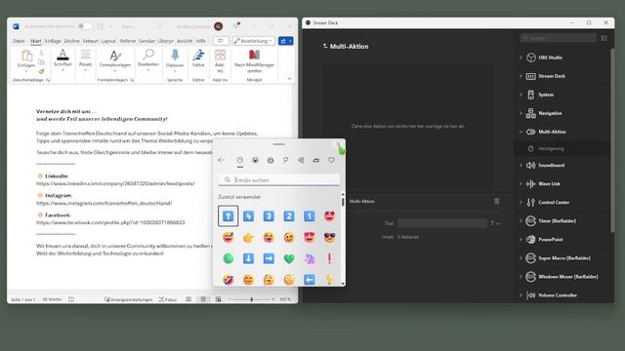Insert the unicorn emoji

(x=310, y=258)
